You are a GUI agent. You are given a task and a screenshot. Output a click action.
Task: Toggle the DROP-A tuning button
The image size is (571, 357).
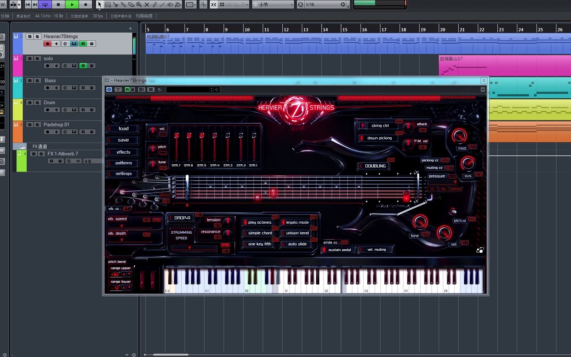(x=180, y=218)
